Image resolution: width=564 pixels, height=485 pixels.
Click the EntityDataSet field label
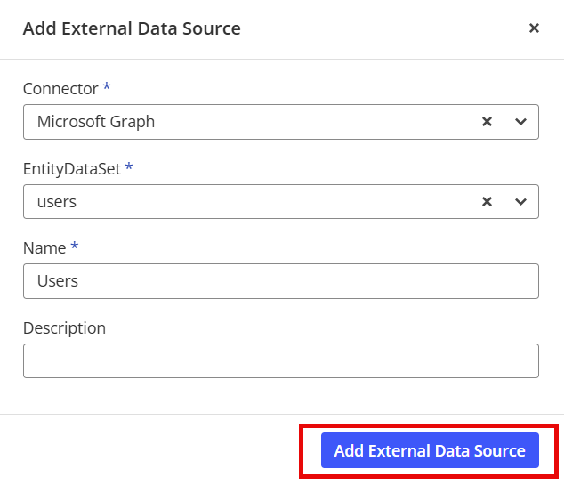pyautogui.click(x=71, y=168)
